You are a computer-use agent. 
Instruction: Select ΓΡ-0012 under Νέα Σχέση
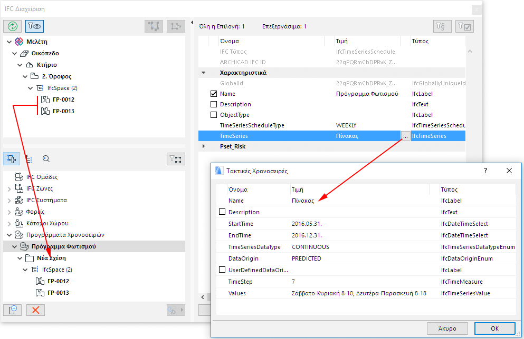(x=58, y=281)
